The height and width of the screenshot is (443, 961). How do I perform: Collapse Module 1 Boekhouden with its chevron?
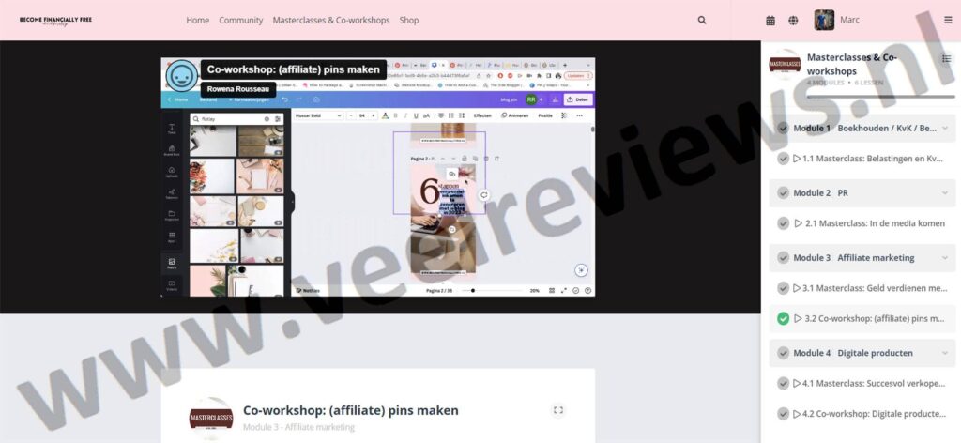tap(945, 128)
